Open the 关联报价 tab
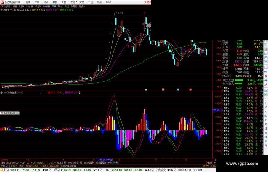 point(13,166)
